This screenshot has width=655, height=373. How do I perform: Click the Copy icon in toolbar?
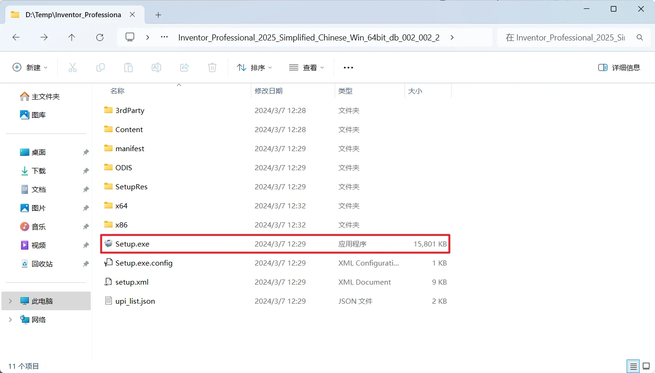pos(101,67)
